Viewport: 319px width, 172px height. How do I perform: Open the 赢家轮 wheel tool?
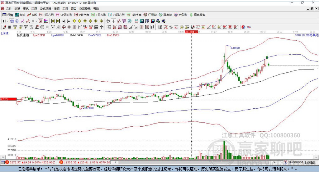[165, 15]
